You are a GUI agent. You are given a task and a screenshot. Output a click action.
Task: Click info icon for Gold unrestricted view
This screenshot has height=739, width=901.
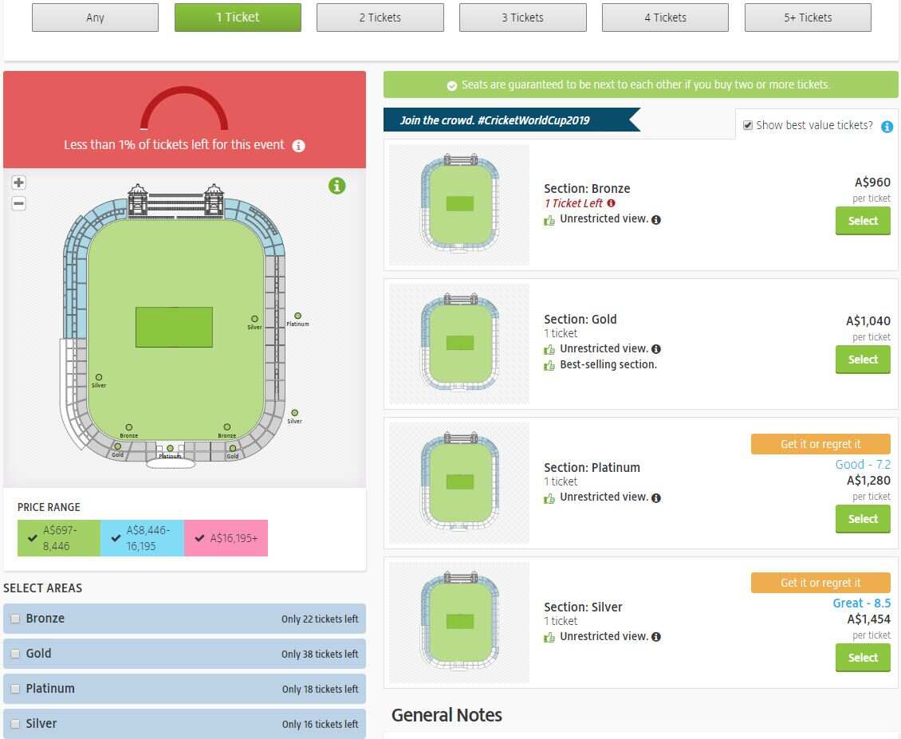(x=656, y=349)
